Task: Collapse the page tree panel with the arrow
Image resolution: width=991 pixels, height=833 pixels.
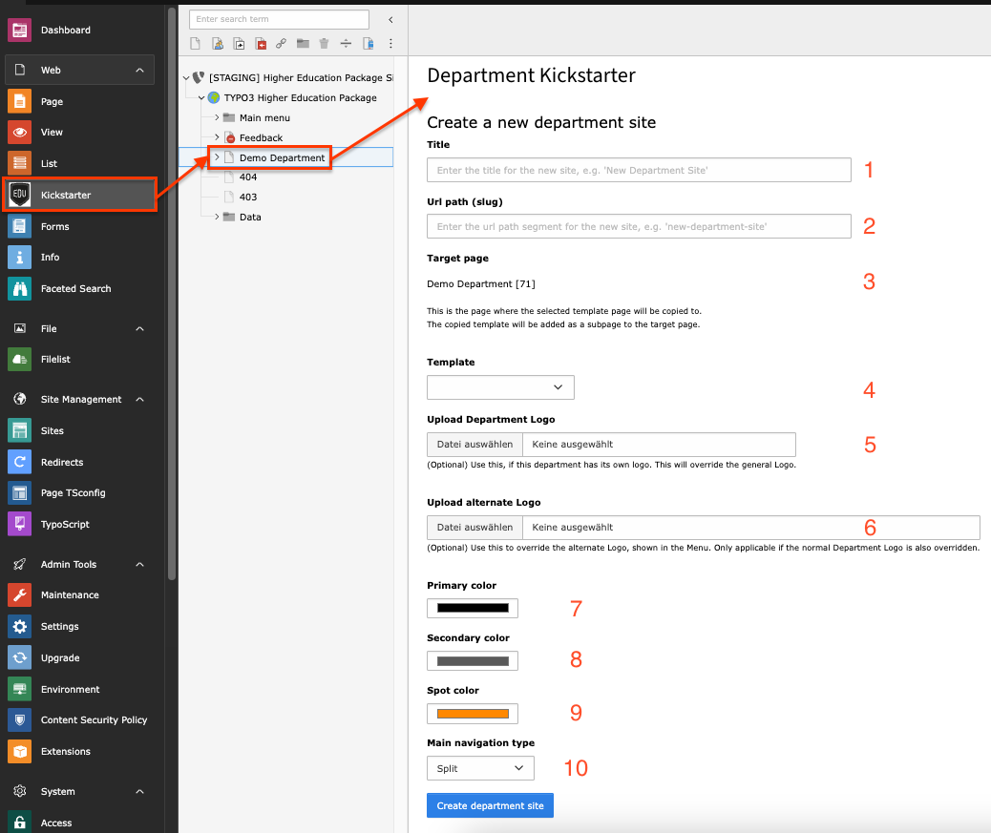Action: tap(390, 19)
